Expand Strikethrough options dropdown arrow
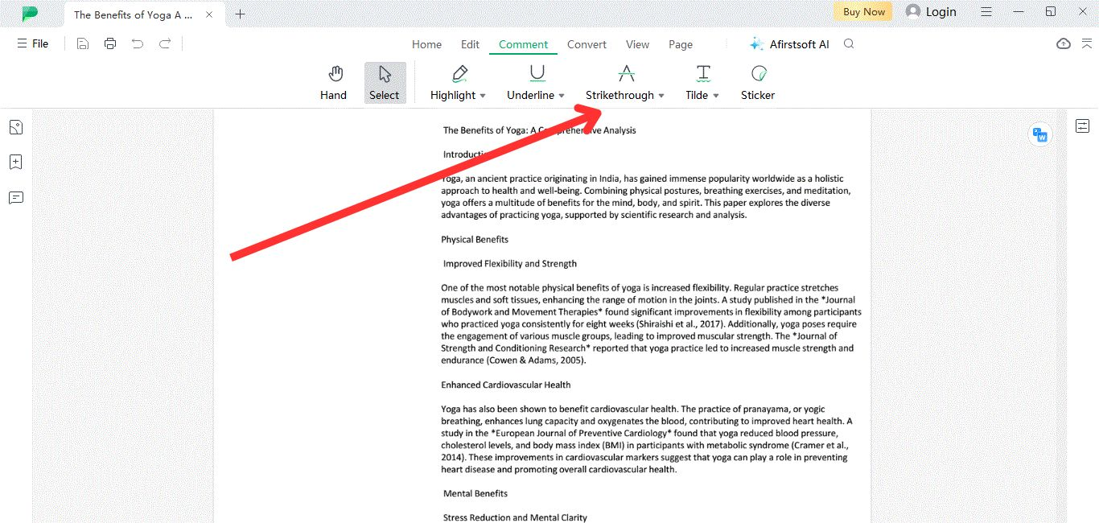The height and width of the screenshot is (523, 1099). coord(661,96)
